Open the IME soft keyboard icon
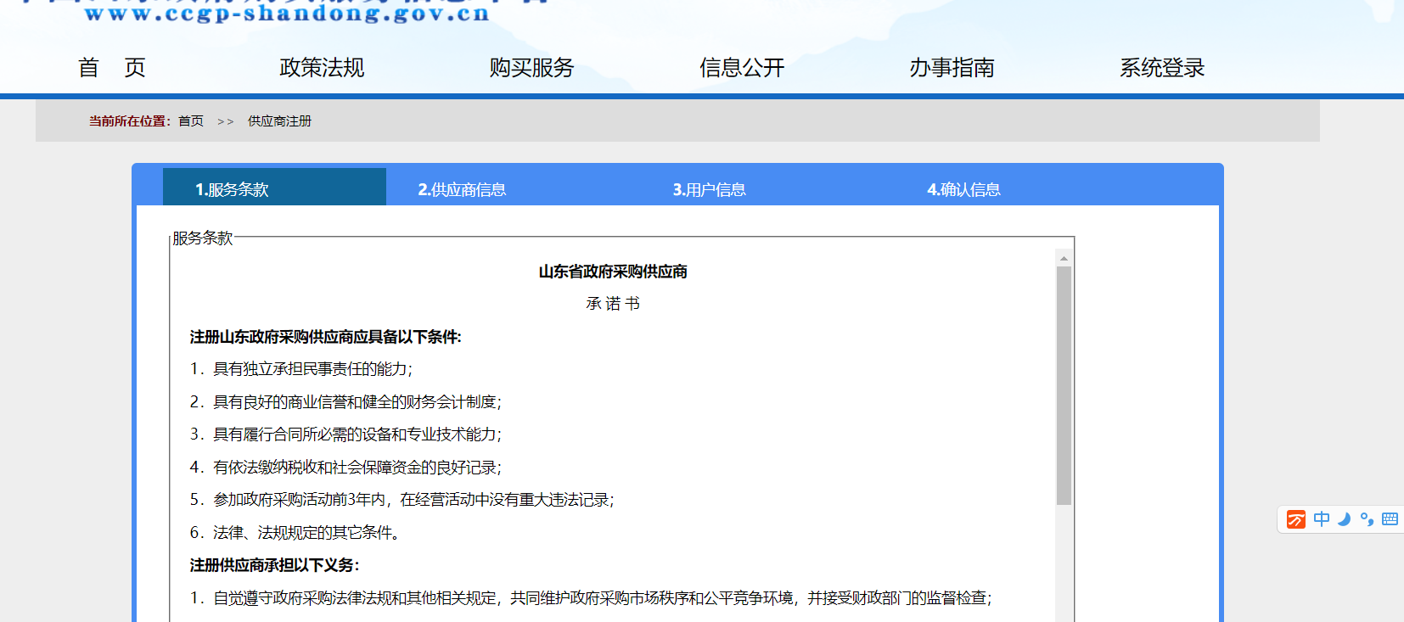The width and height of the screenshot is (1404, 622). tap(1390, 519)
